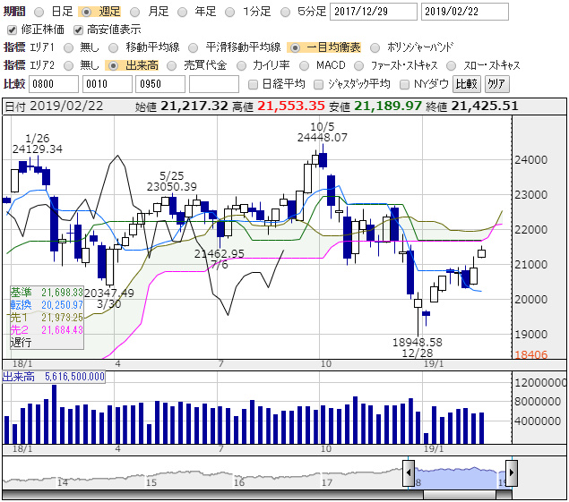Click the 先1 21,973.25 legend entry
Screen dimensions: 569x502
tap(47, 318)
